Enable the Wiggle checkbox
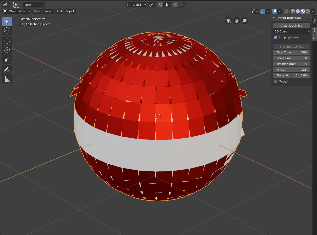 click(275, 81)
